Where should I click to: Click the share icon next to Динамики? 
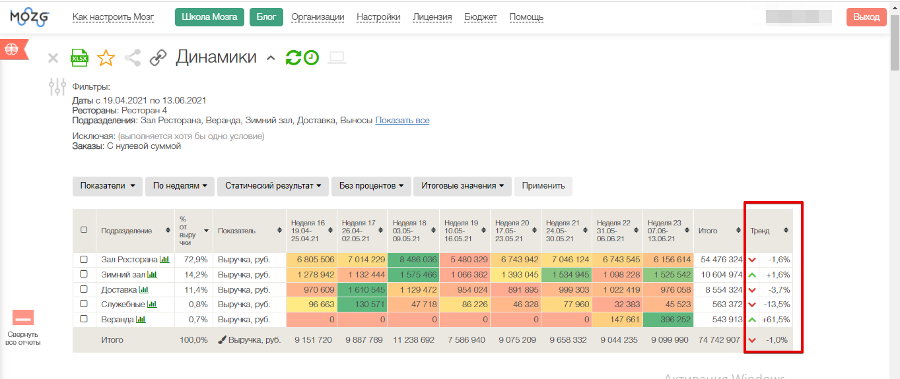133,58
